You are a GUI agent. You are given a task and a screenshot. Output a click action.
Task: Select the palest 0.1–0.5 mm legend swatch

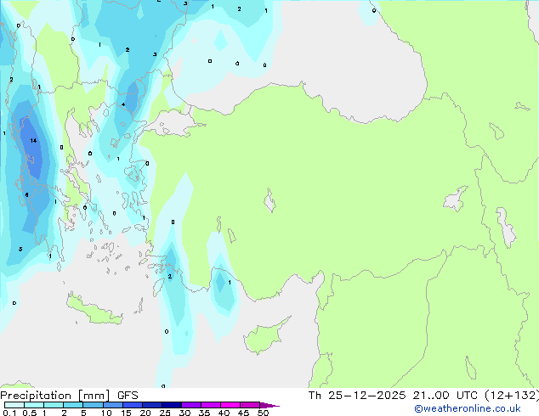tap(14, 405)
